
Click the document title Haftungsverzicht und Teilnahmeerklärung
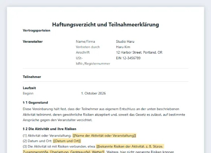pos(105,24)
